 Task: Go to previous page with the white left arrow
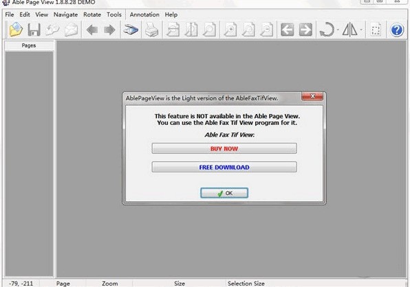[x=287, y=30]
